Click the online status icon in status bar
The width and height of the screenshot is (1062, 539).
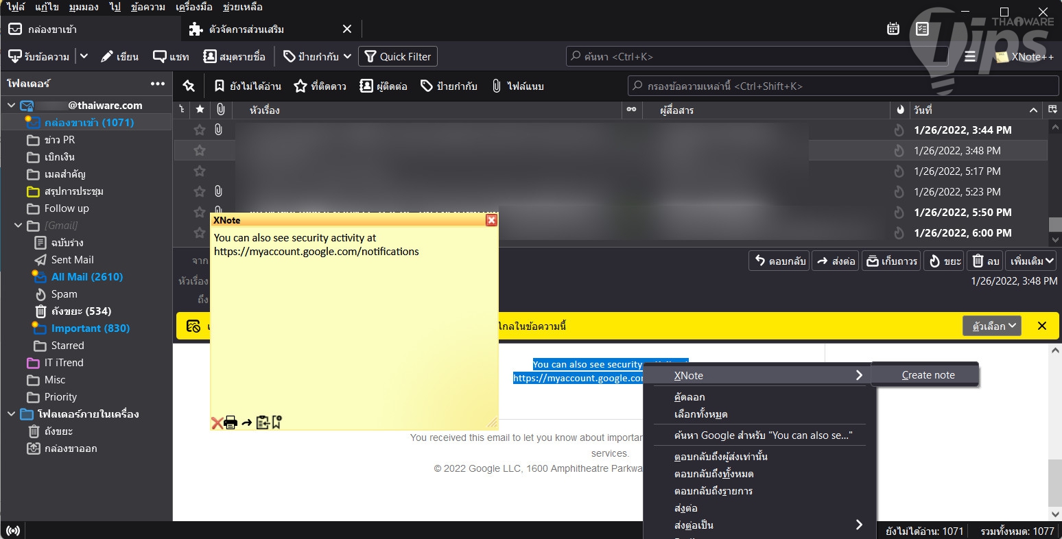click(13, 530)
